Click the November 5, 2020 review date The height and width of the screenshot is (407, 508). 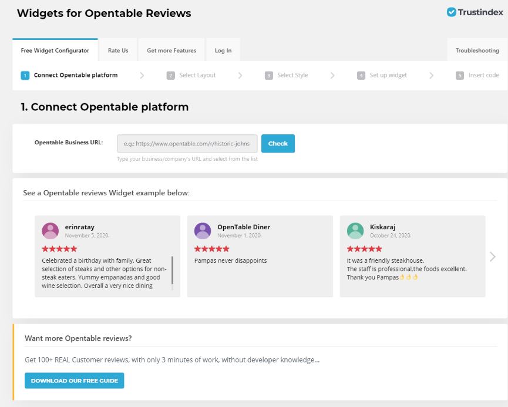[x=87, y=236]
